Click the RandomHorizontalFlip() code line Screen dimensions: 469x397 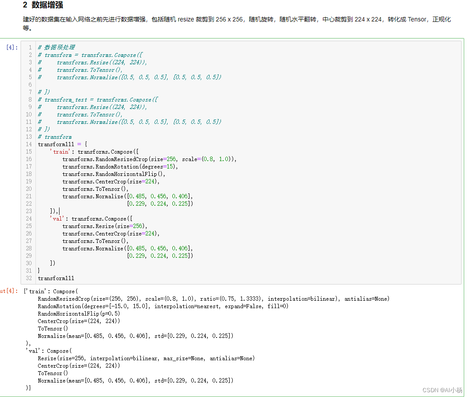(114, 174)
